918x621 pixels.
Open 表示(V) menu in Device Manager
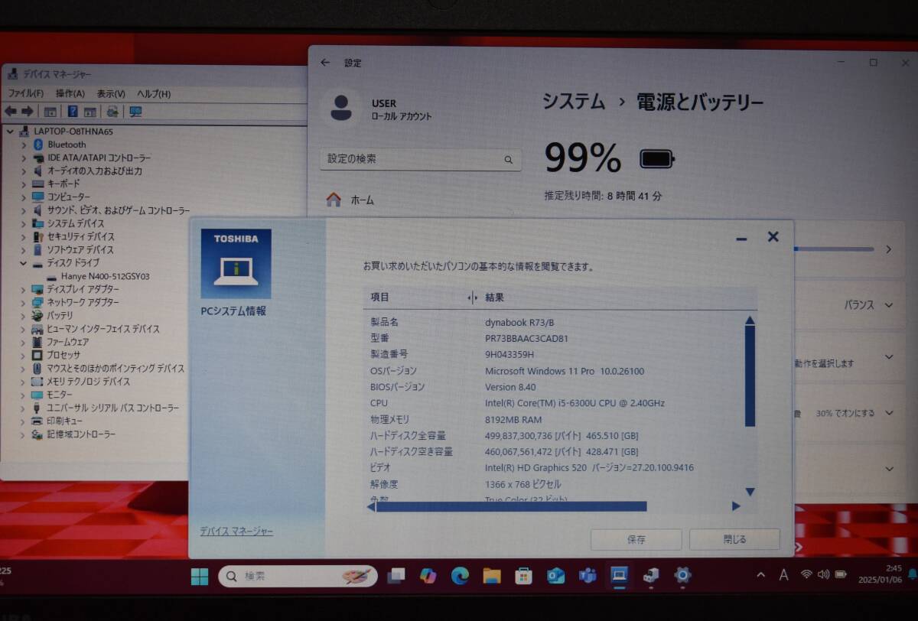tap(111, 93)
